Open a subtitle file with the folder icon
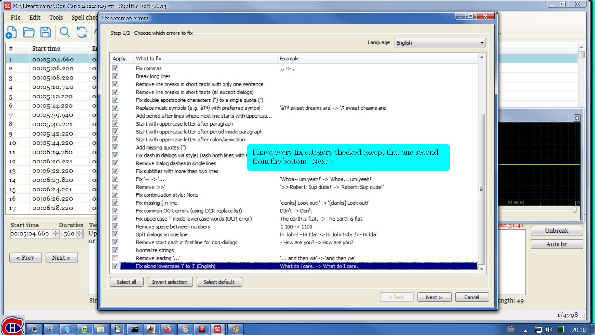Viewport: 595px width, 335px height. click(x=29, y=32)
